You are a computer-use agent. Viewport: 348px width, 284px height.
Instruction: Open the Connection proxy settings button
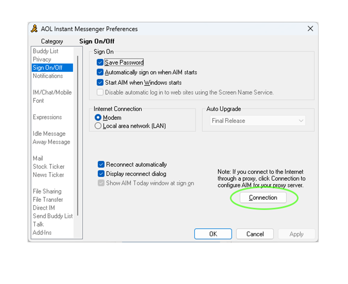(x=263, y=198)
